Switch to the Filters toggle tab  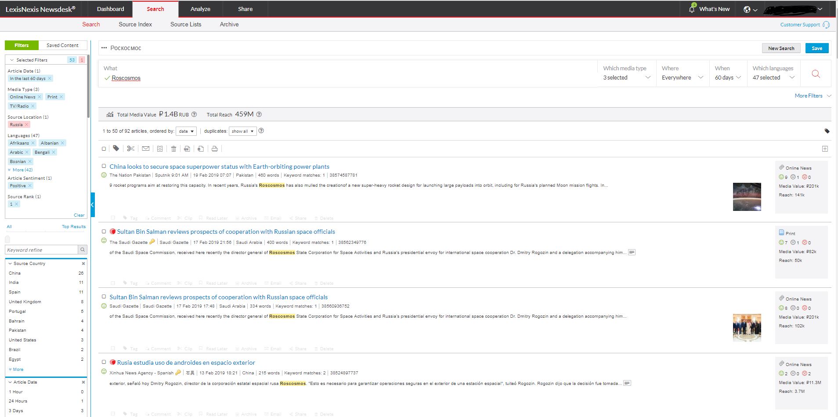[x=22, y=45]
